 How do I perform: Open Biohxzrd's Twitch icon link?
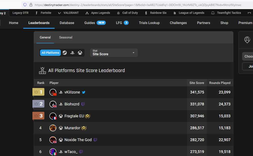[83, 104]
